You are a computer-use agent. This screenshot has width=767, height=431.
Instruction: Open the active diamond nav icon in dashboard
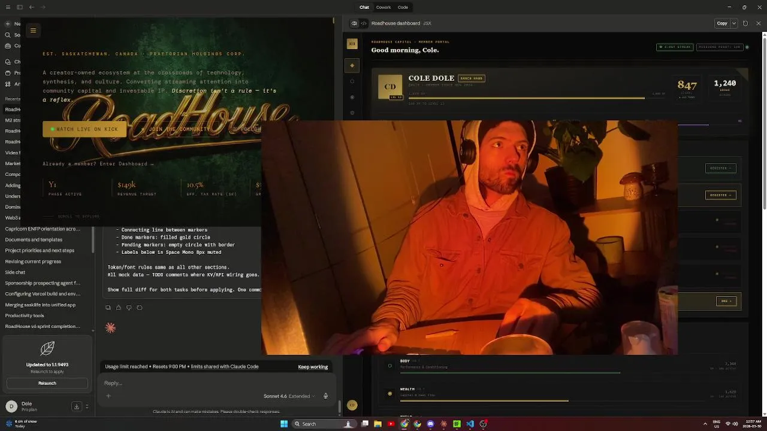coord(352,65)
